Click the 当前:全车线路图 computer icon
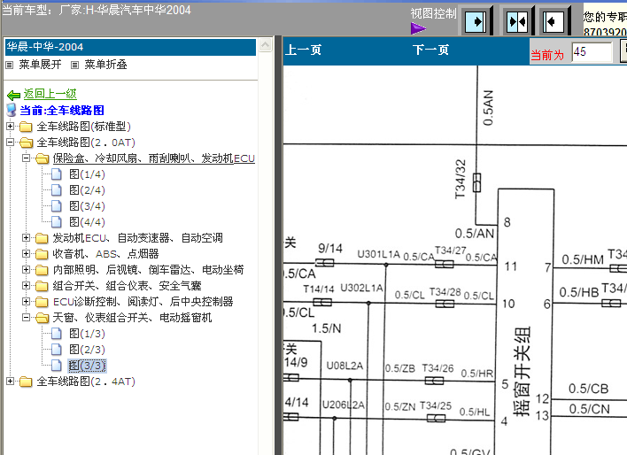This screenshot has width=627, height=455. click(12, 110)
